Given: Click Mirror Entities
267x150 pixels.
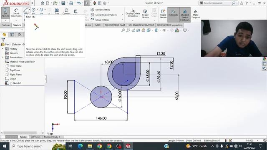Looking at the screenshot, I should (x=100, y=10).
